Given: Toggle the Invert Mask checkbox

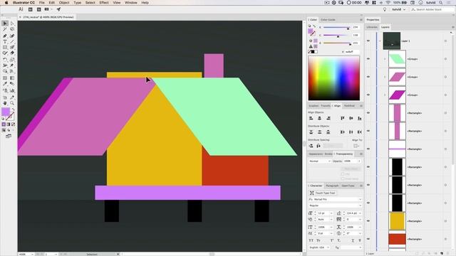Looking at the screenshot, I should (343, 178).
